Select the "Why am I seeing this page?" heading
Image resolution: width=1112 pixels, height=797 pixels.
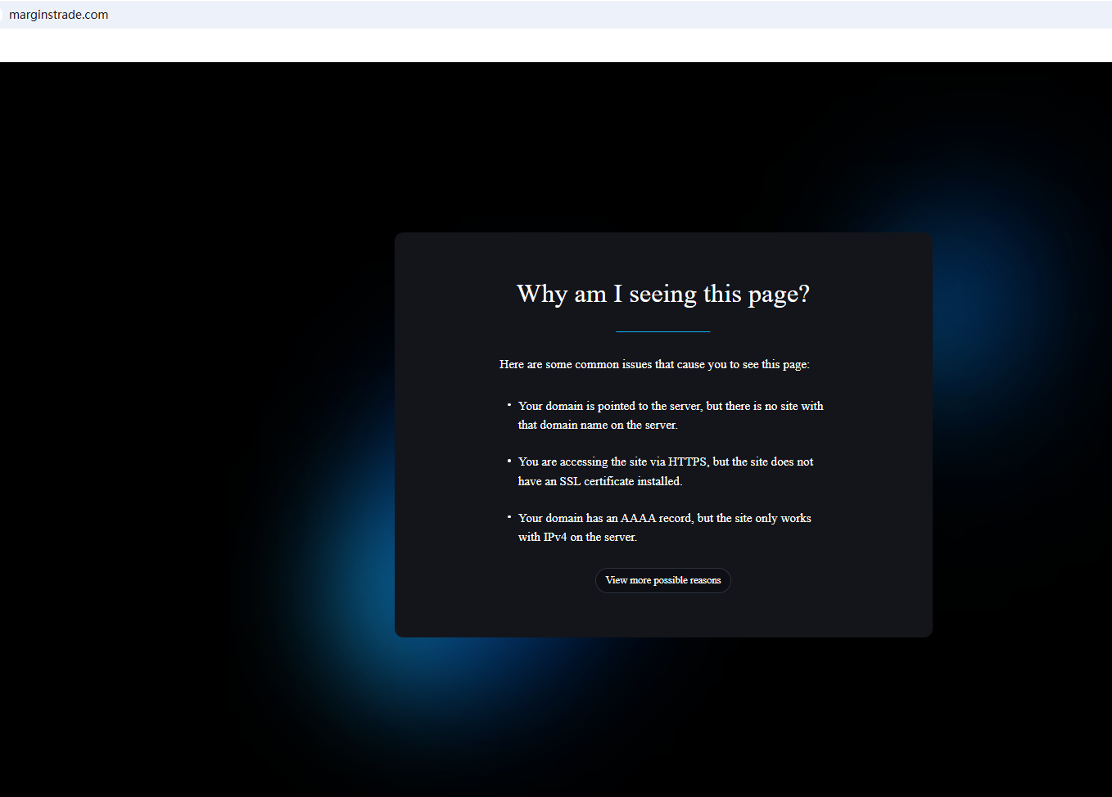663,294
